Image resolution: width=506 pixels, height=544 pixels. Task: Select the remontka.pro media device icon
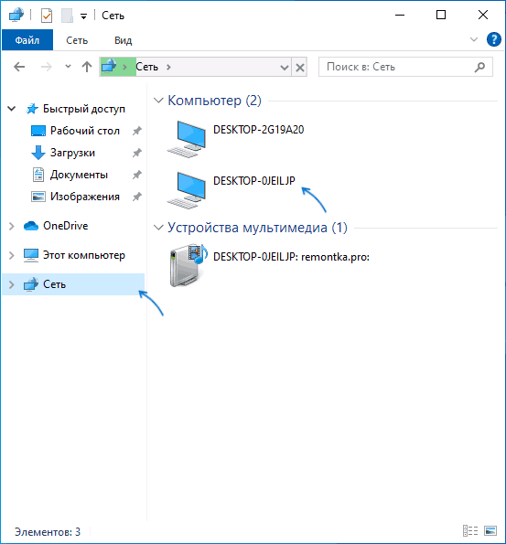(x=188, y=265)
